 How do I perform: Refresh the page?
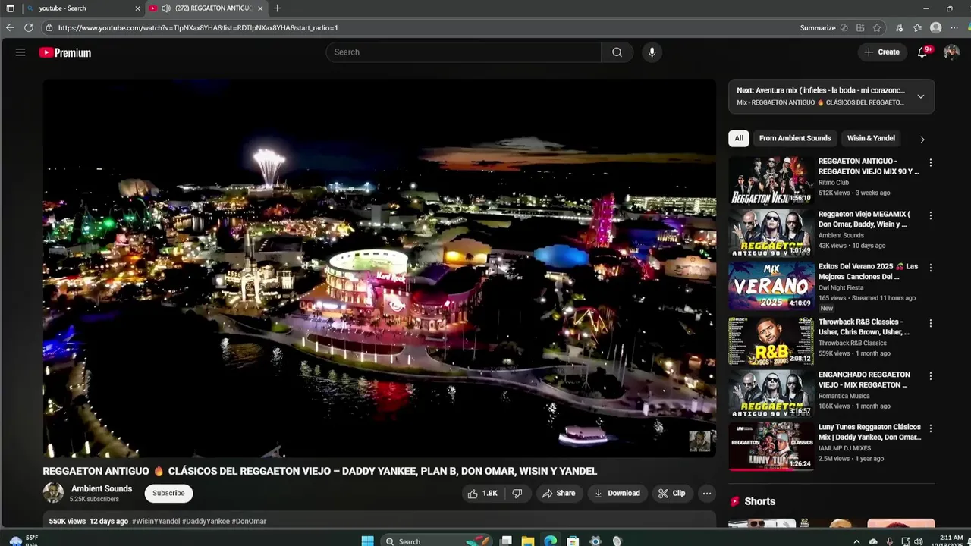[28, 27]
